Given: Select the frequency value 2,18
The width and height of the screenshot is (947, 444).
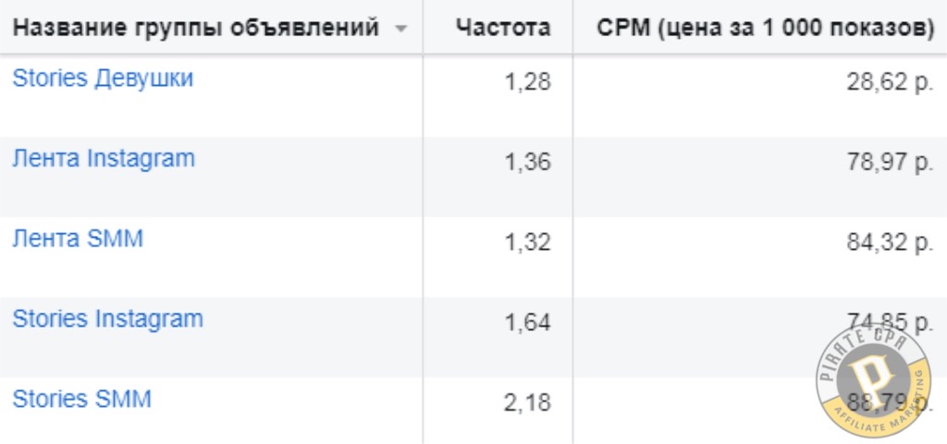Looking at the screenshot, I should [527, 401].
